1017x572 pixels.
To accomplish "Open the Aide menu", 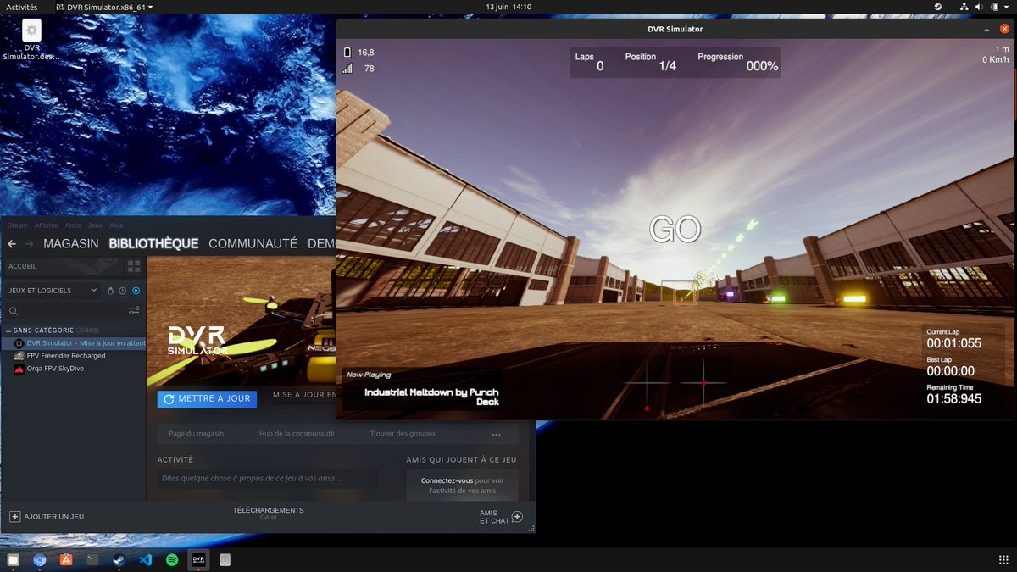I will [x=117, y=225].
